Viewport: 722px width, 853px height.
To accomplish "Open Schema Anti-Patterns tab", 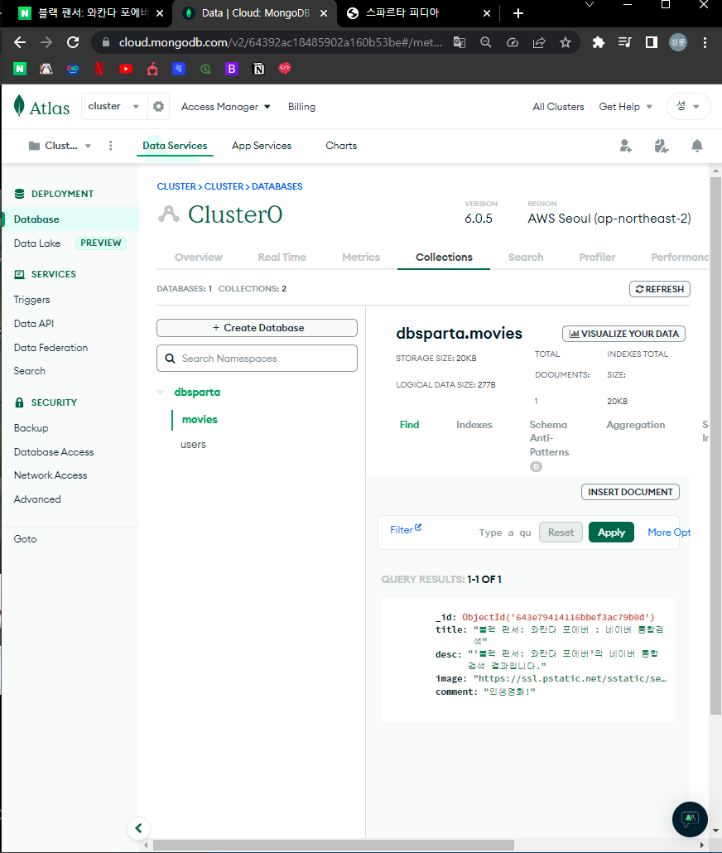I will coord(549,438).
